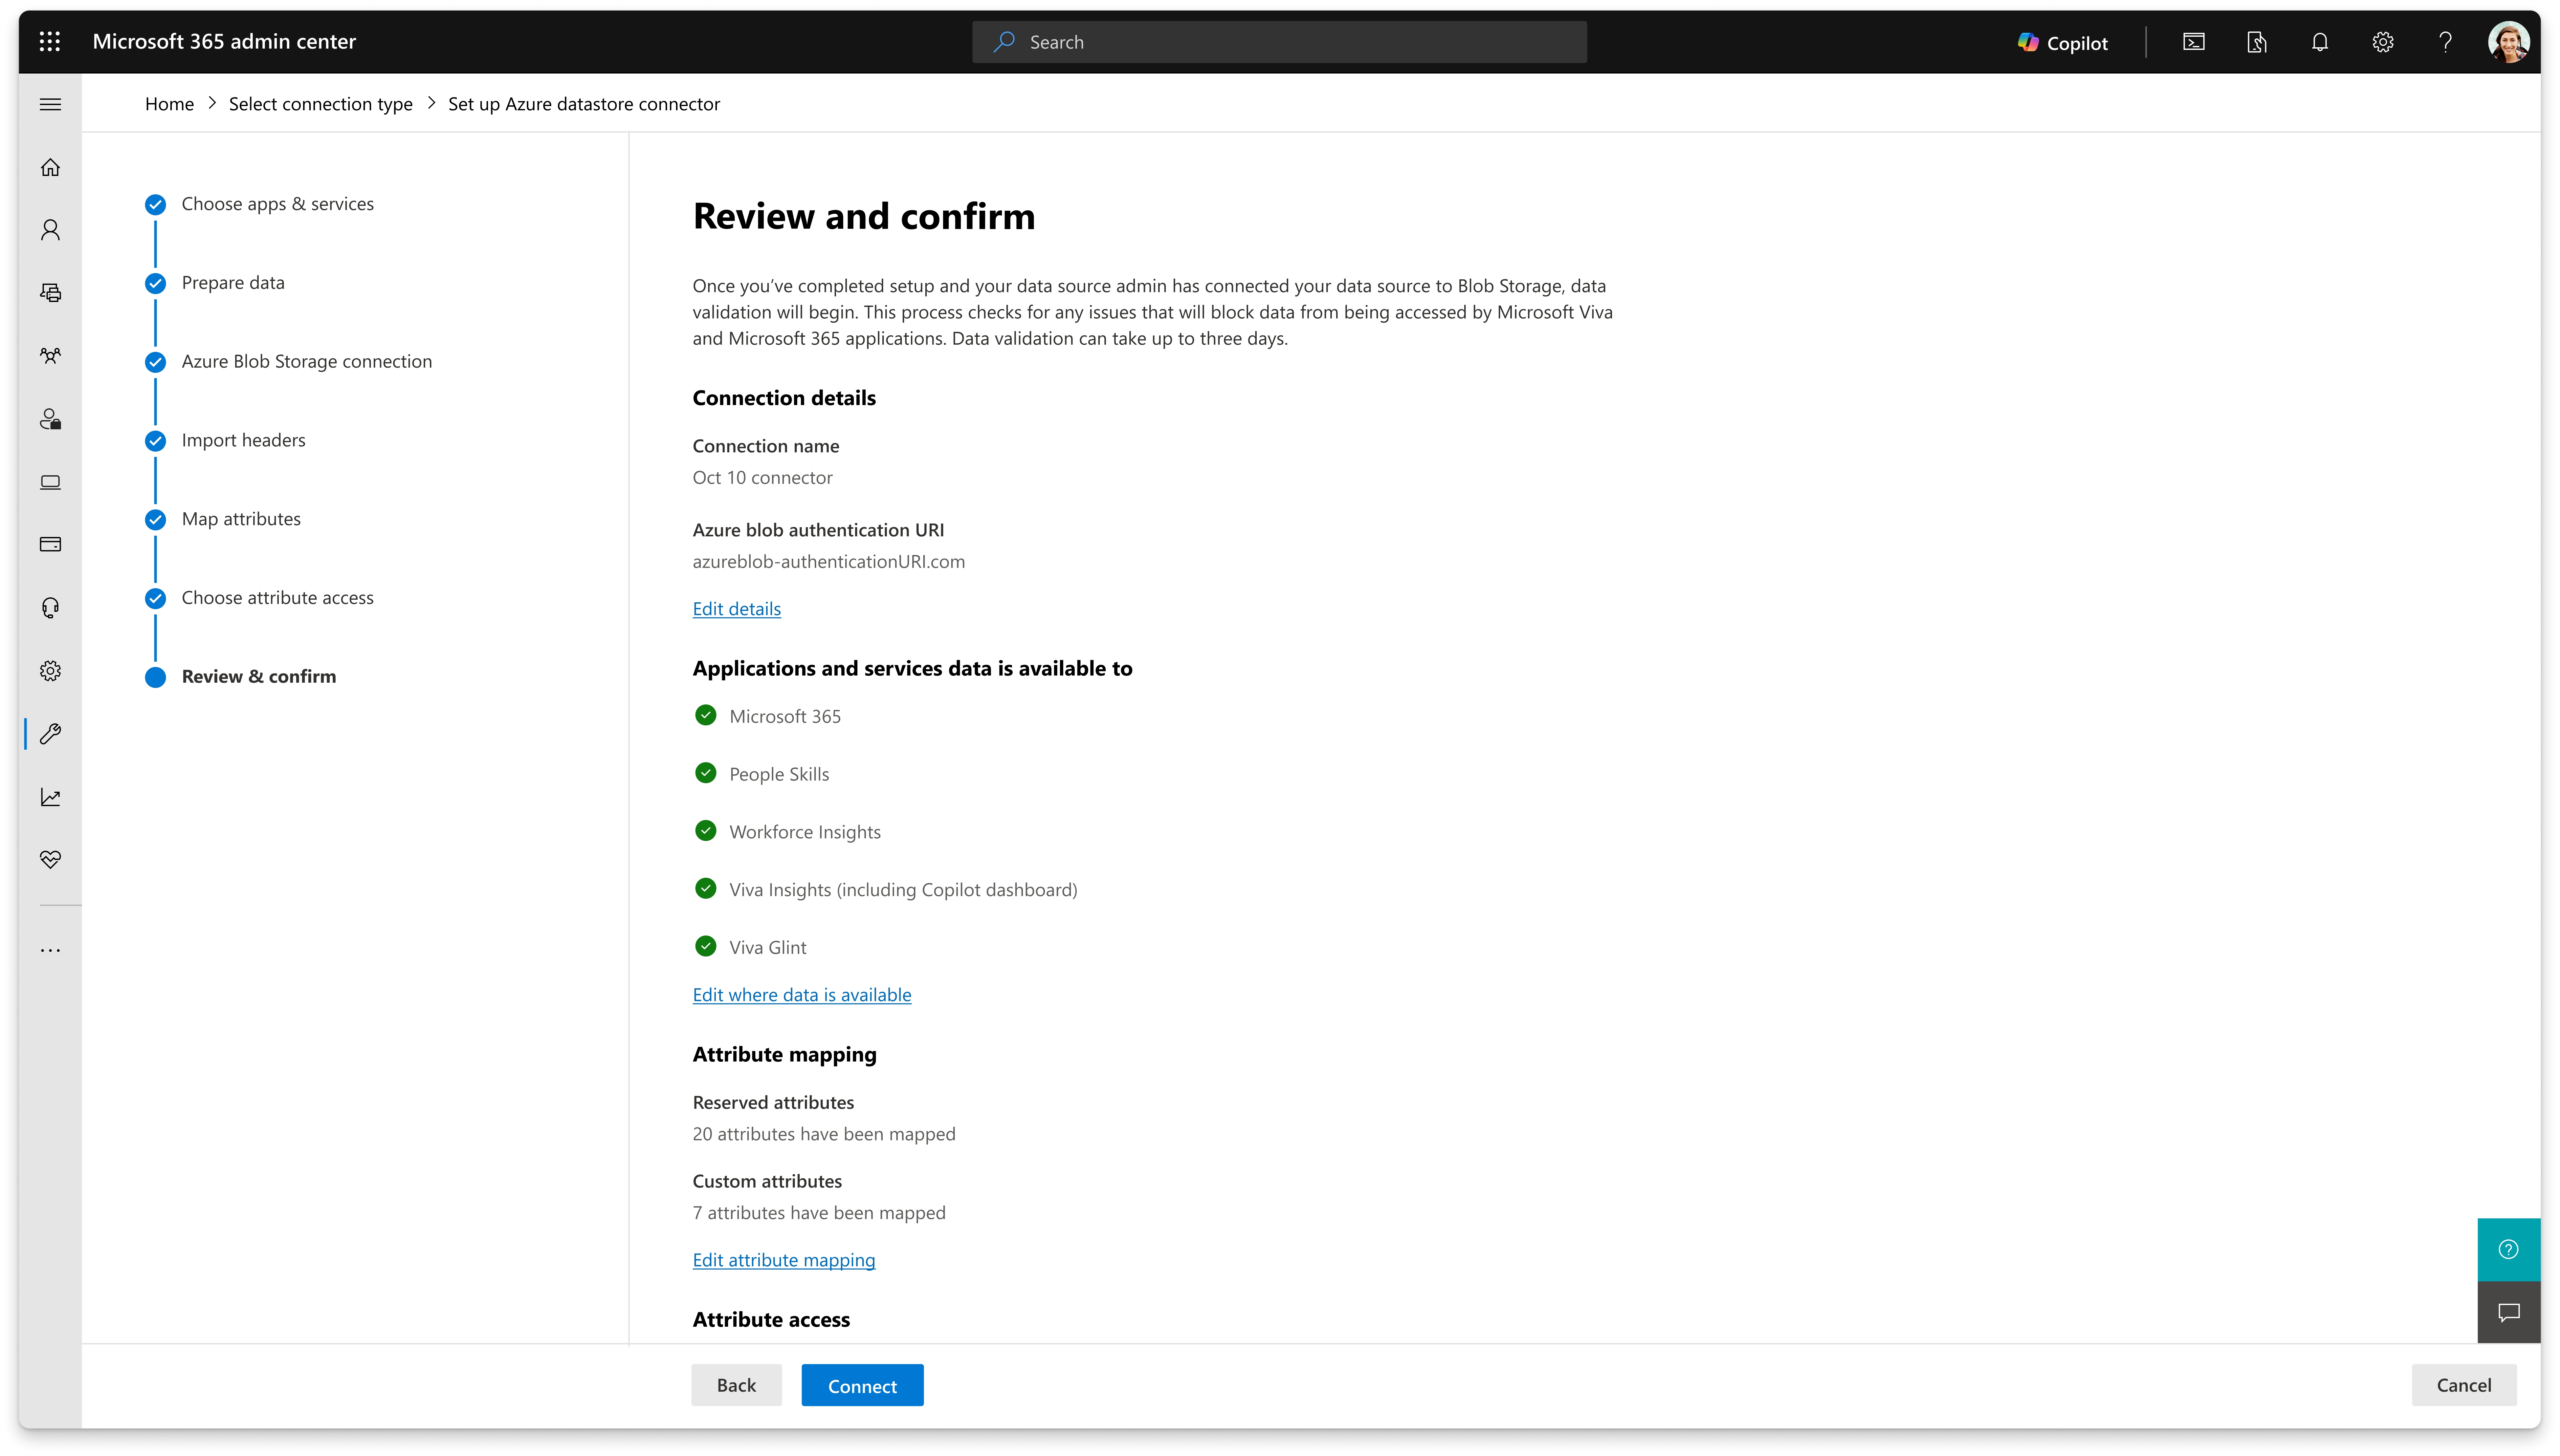Go to Choose apps & services step
Image resolution: width=2560 pixels, height=1456 pixels.
coord(277,204)
